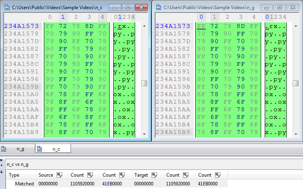Toggle auto-hide arrow on results panel
The image size is (303, 189).
tap(1, 165)
